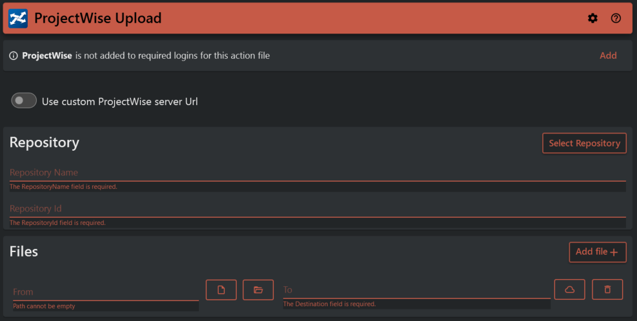Delete the file row with trash icon
The height and width of the screenshot is (321, 637).
(607, 289)
